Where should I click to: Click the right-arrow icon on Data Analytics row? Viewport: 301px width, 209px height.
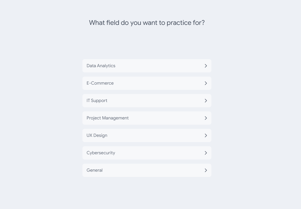click(x=206, y=66)
